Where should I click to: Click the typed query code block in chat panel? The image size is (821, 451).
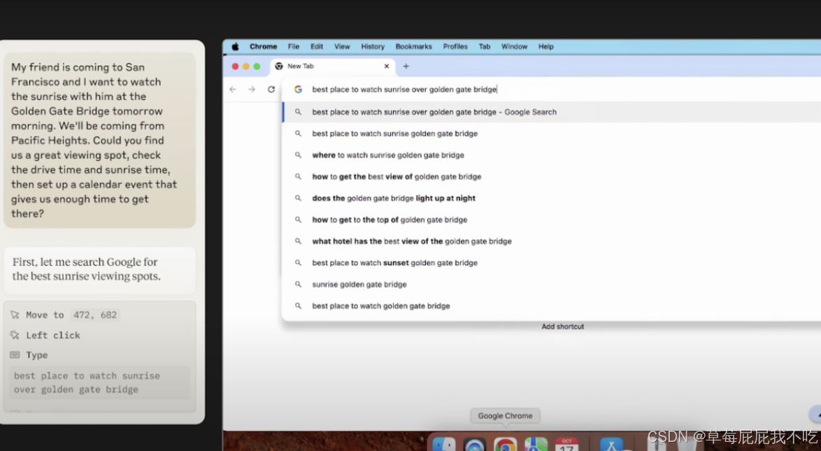[x=99, y=382]
